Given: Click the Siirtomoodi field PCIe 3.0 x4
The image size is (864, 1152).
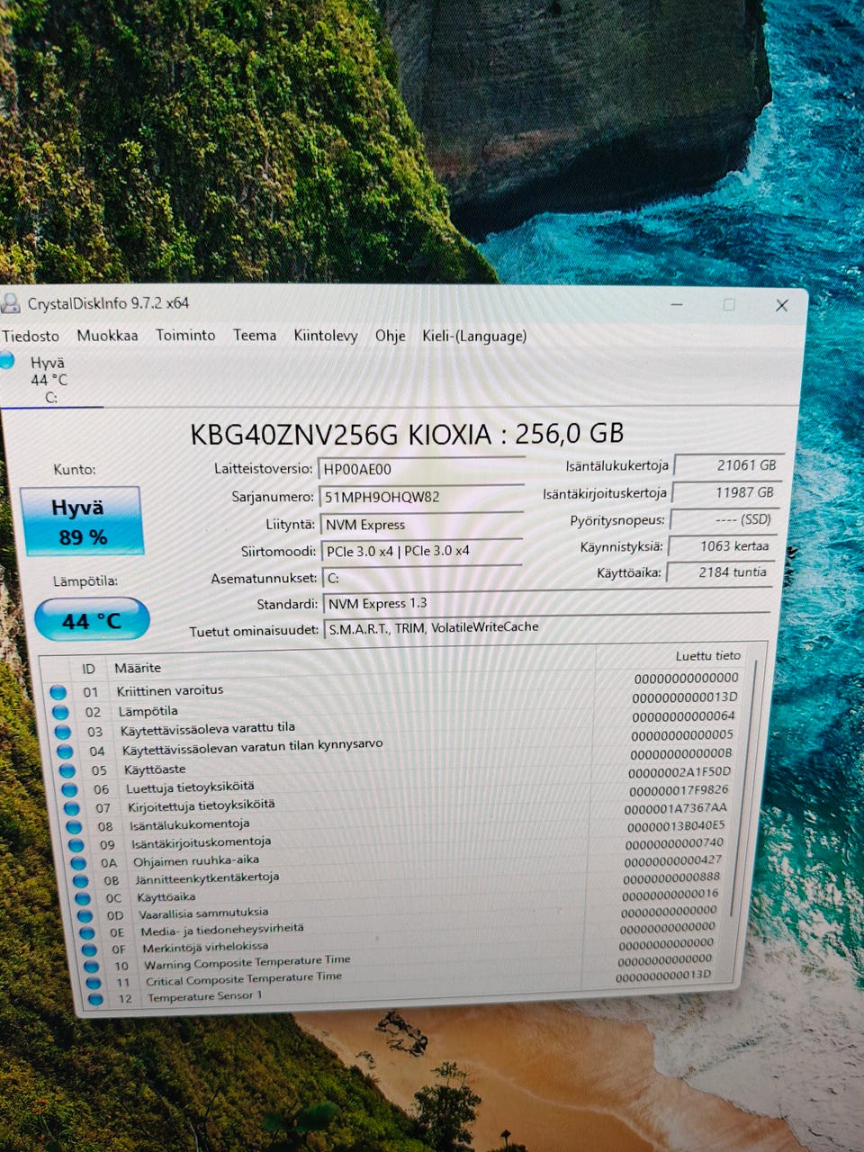Looking at the screenshot, I should coord(421,551).
